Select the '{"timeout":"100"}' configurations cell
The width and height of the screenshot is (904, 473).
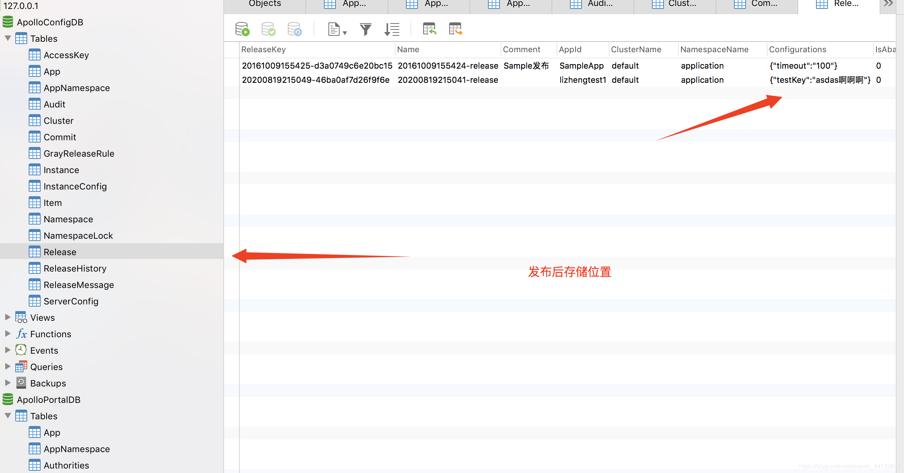(x=803, y=66)
